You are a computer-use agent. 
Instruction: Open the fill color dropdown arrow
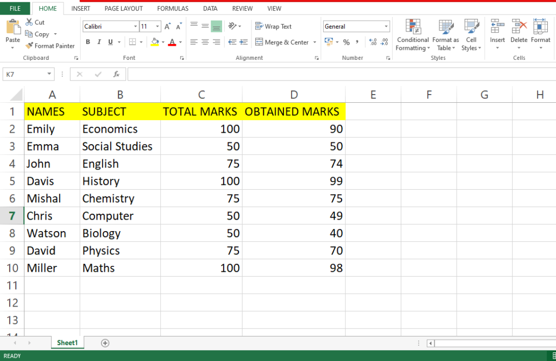click(x=163, y=42)
